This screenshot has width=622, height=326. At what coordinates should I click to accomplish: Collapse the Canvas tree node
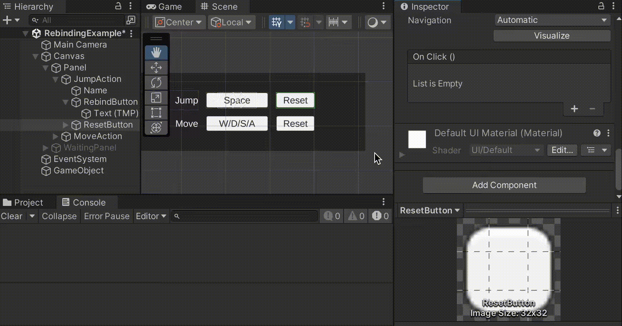(x=35, y=56)
